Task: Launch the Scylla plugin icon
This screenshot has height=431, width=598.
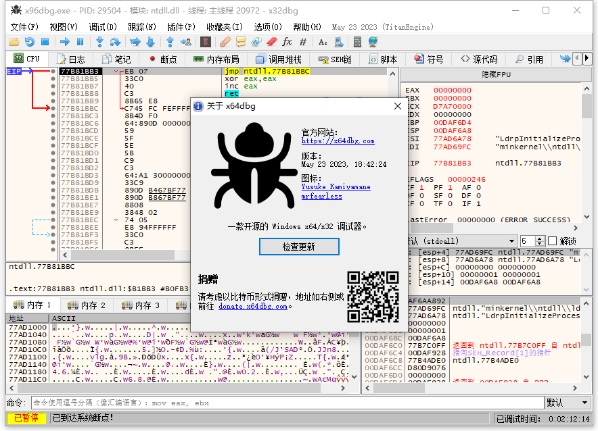Action: (x=206, y=42)
